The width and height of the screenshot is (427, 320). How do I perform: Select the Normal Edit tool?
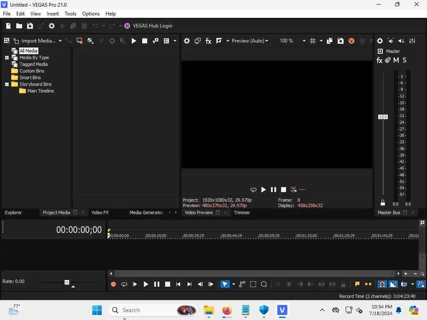[x=225, y=284]
